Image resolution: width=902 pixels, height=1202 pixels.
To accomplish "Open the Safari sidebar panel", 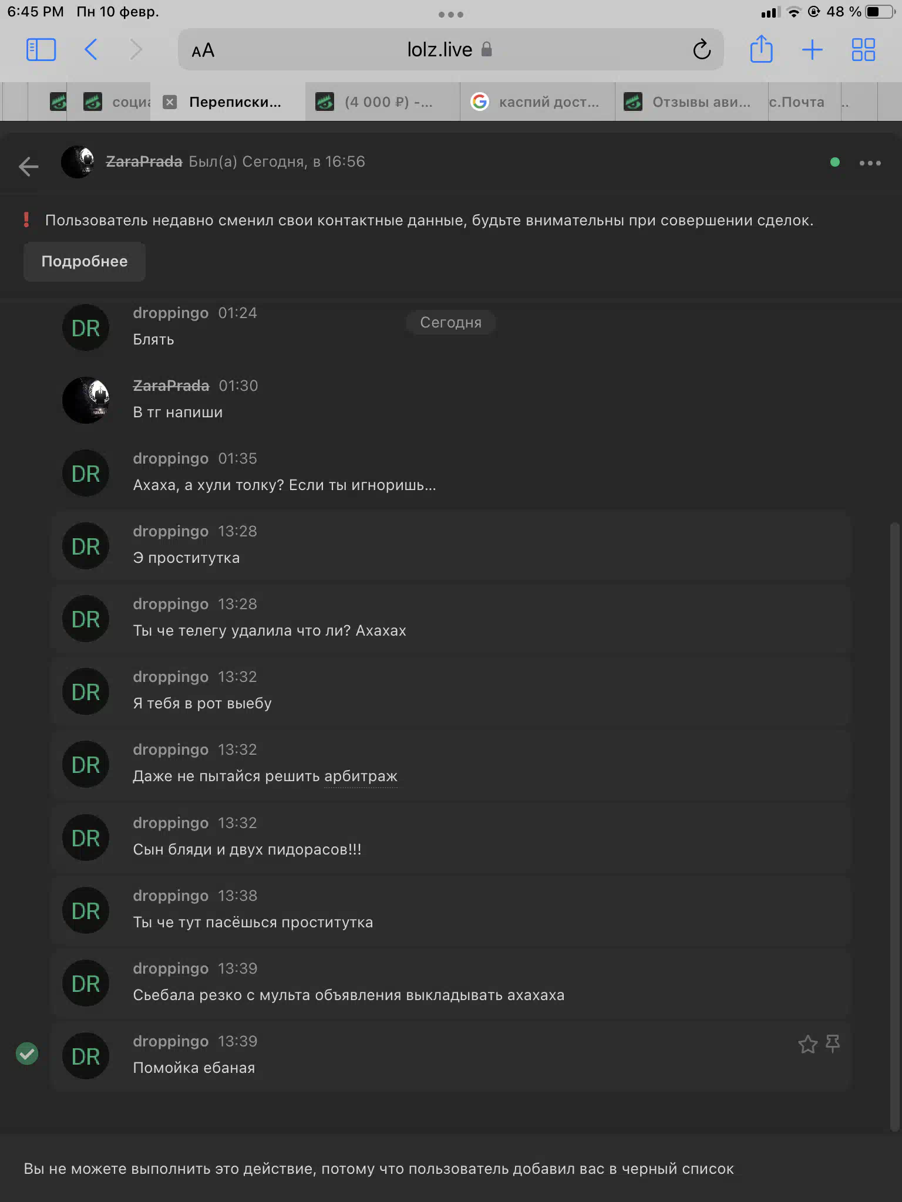I will click(x=41, y=50).
